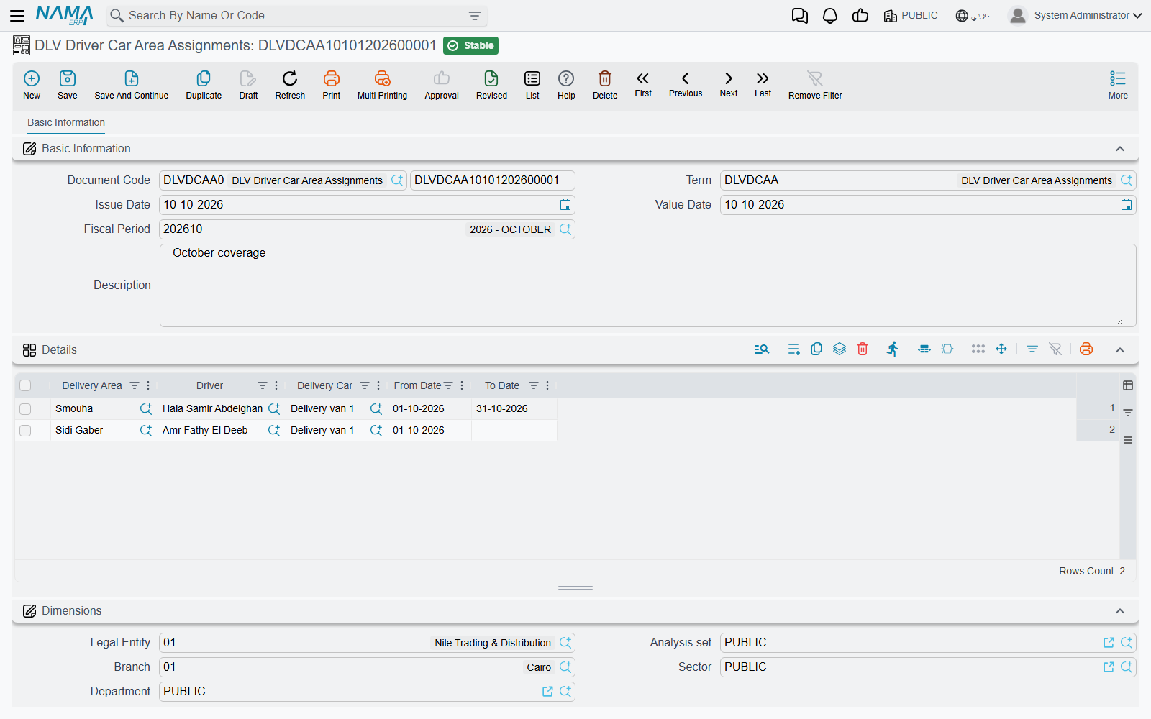
Task: Click the PUBLIC entity button
Action: (x=911, y=16)
